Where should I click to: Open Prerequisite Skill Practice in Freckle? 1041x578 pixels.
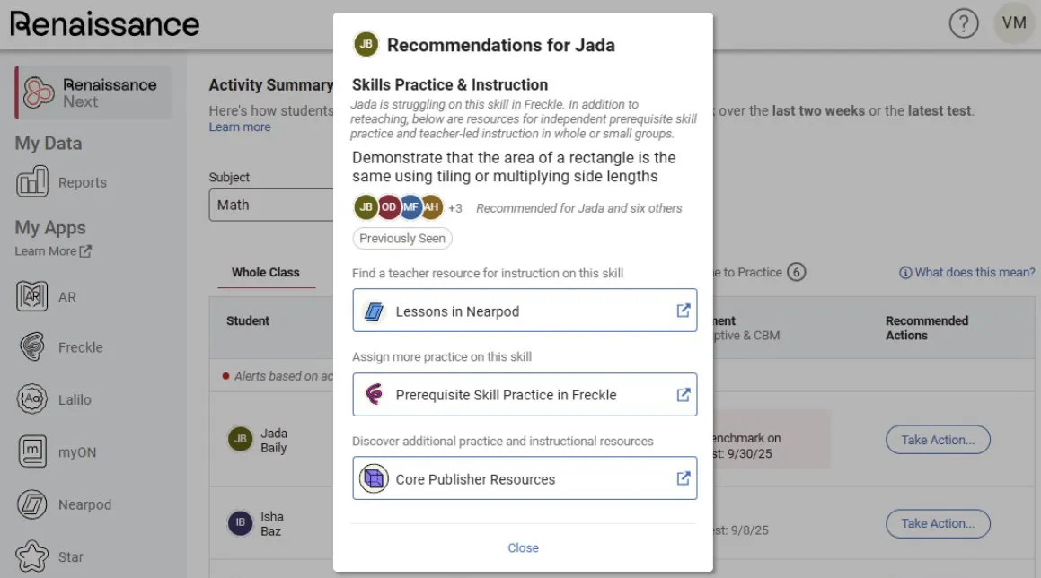[x=525, y=395]
